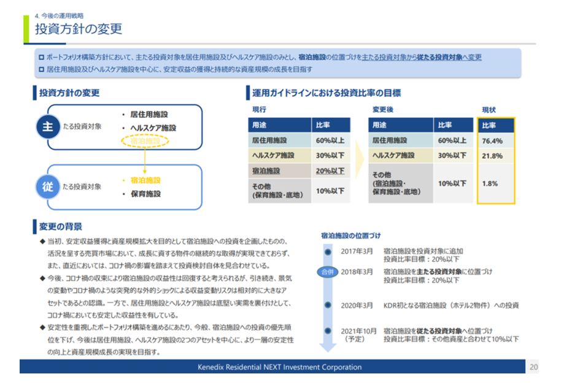
Task: Click the dashed oval around 宿泊施設
Action: [145, 141]
